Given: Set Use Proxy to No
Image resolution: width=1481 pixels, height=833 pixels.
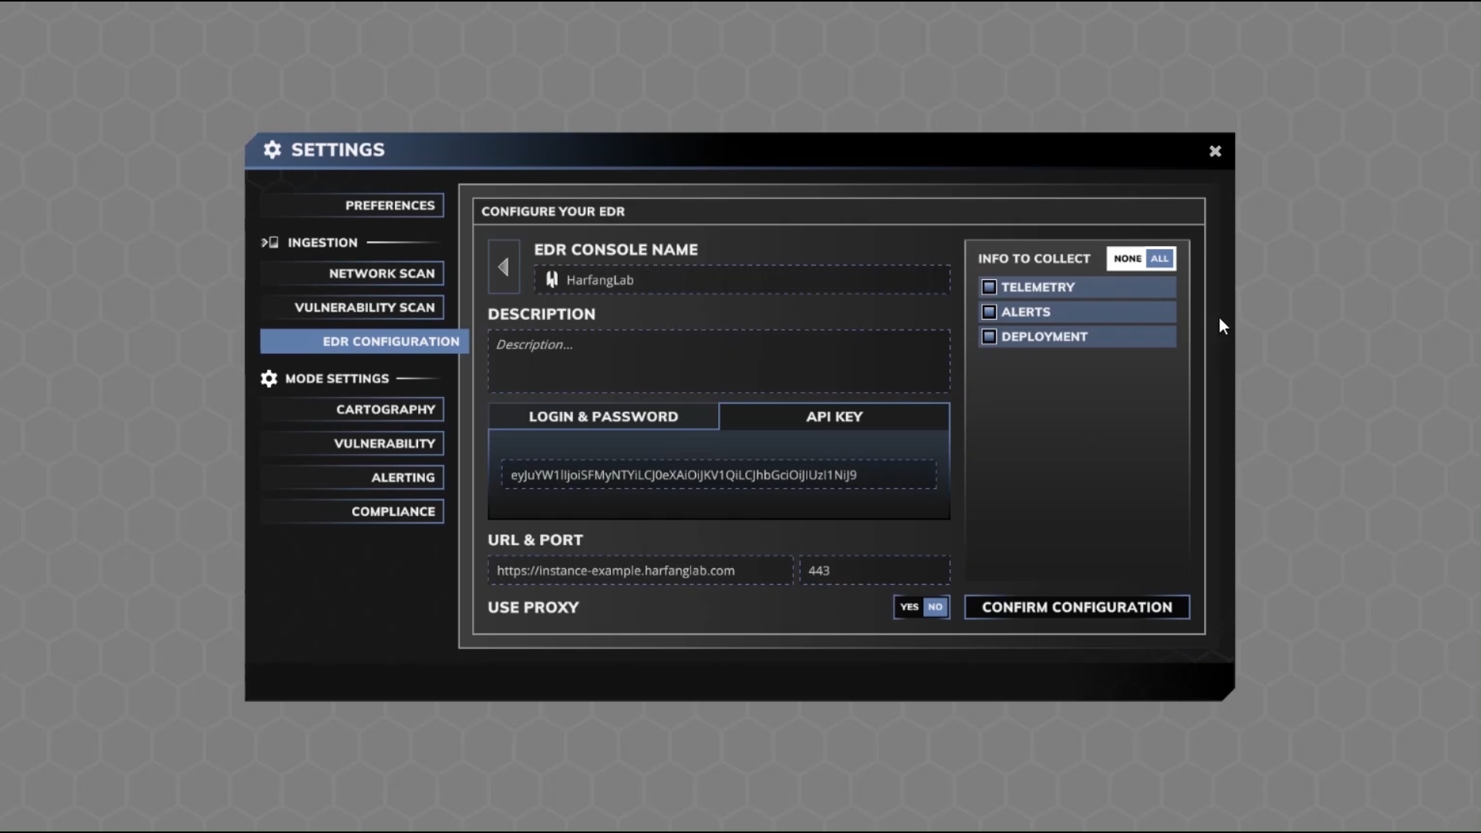Looking at the screenshot, I should point(935,607).
